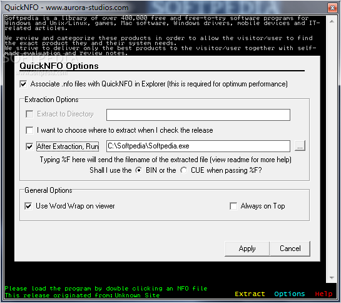Click the QuickNFO Options heading
This screenshot has height=303, width=341.
point(59,66)
